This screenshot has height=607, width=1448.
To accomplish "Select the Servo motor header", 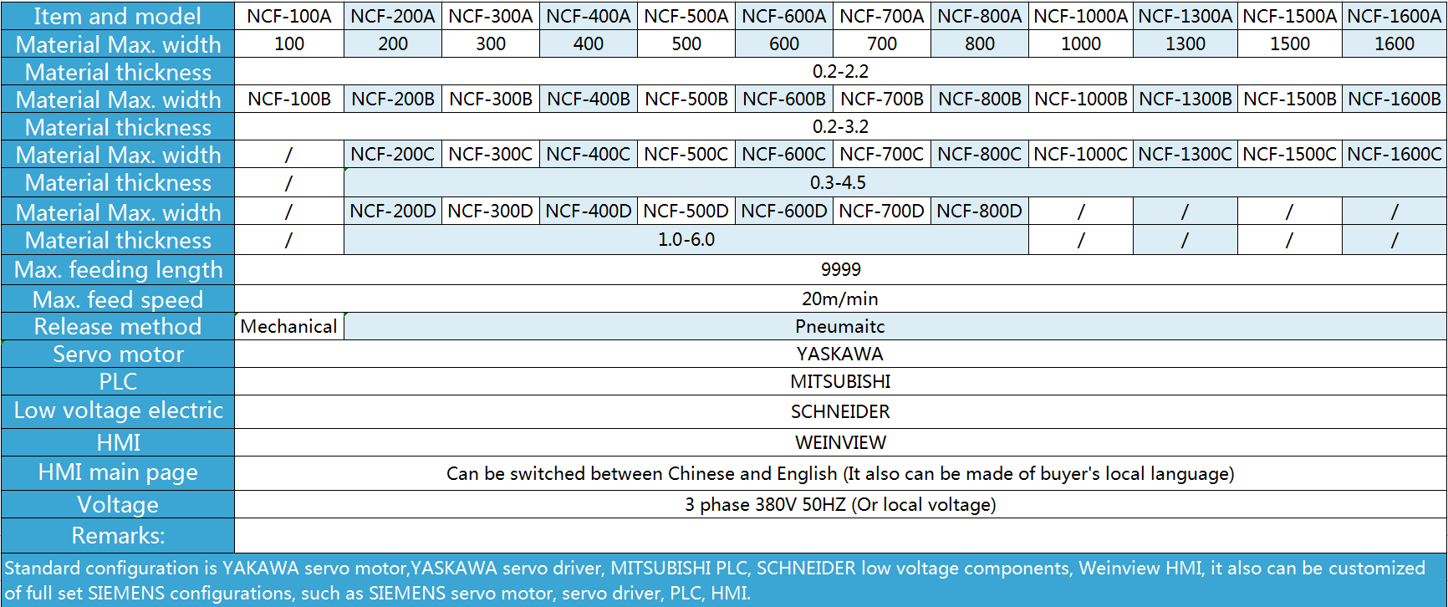I will [118, 354].
